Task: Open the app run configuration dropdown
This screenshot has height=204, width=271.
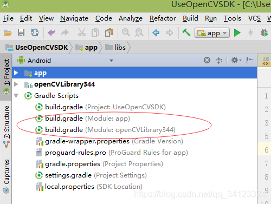Action: point(212,33)
